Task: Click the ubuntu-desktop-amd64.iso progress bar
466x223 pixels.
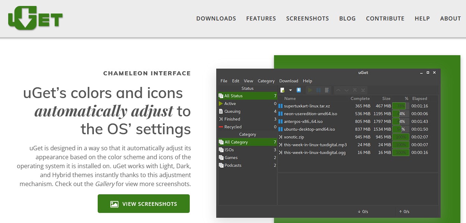Action: tap(401, 129)
